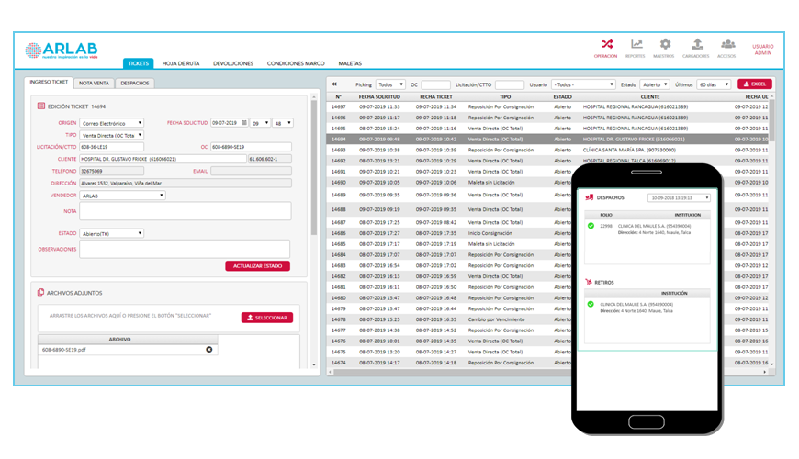Switch to the Hoja de Ruta tab
The width and height of the screenshot is (799, 459).
pos(180,63)
